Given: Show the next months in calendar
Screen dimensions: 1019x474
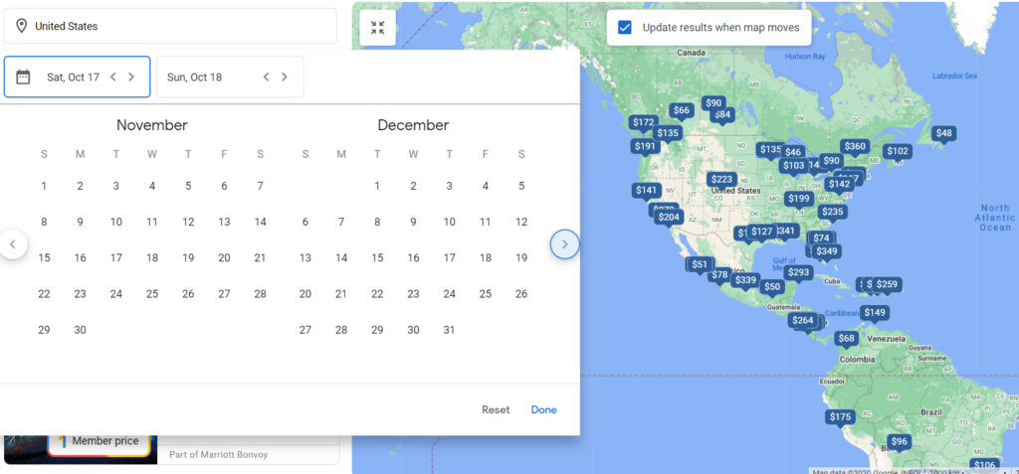Looking at the screenshot, I should (565, 244).
